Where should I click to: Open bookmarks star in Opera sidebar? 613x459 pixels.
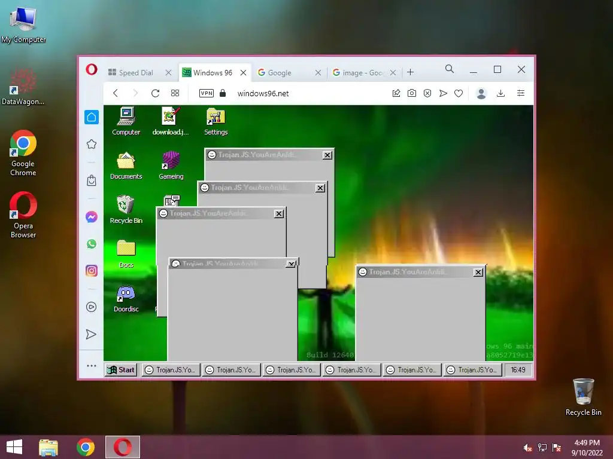(x=92, y=144)
